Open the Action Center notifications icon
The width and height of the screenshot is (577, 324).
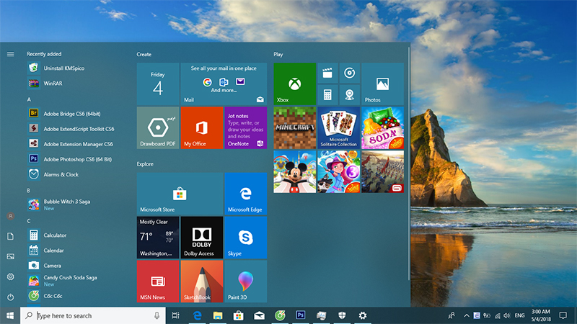click(x=563, y=315)
